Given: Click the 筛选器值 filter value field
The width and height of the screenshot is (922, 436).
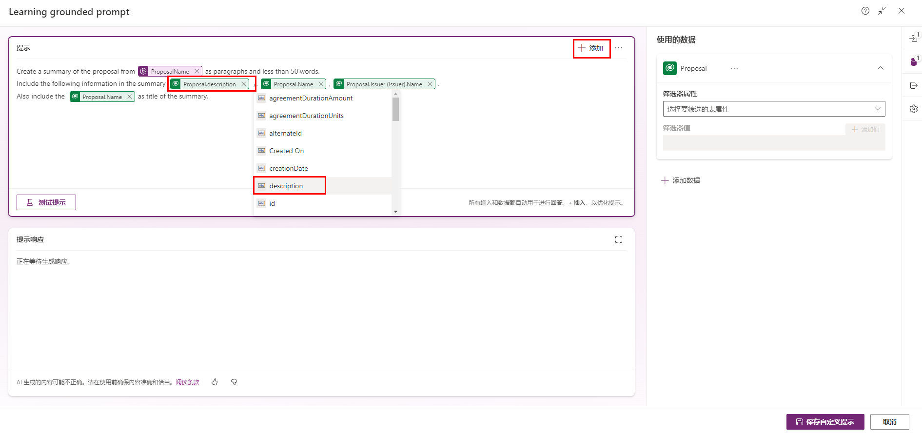Looking at the screenshot, I should click(x=774, y=143).
